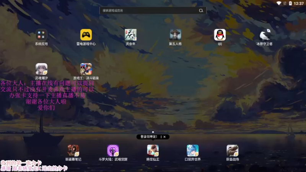Tap the battery indicator icon

coord(290,3)
